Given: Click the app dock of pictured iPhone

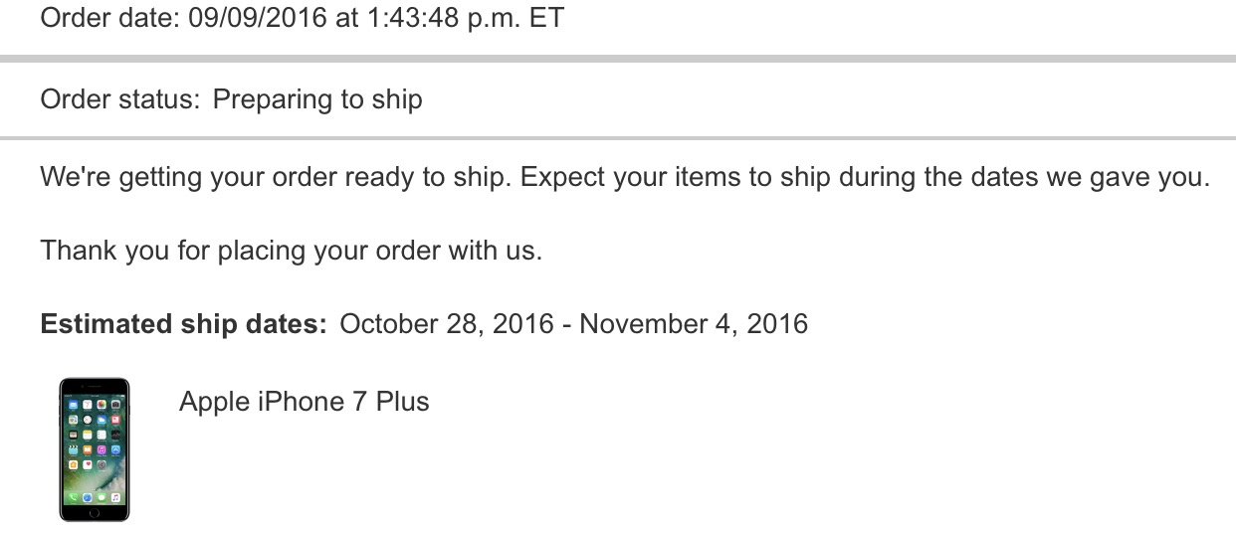Looking at the screenshot, I should click(95, 496).
